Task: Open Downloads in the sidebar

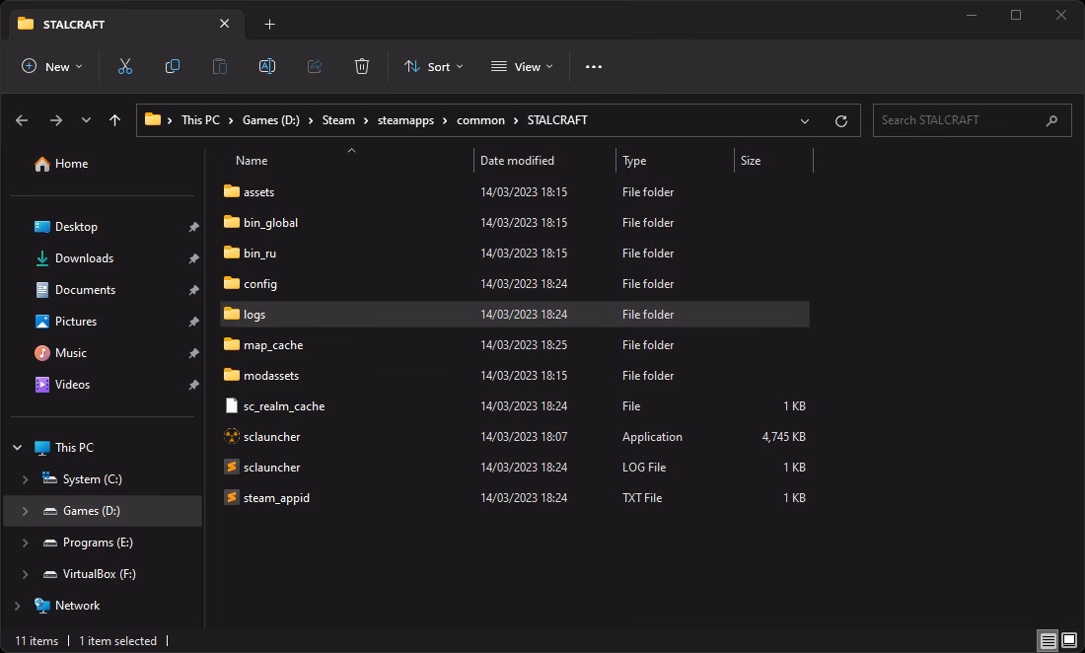Action: [x=84, y=258]
